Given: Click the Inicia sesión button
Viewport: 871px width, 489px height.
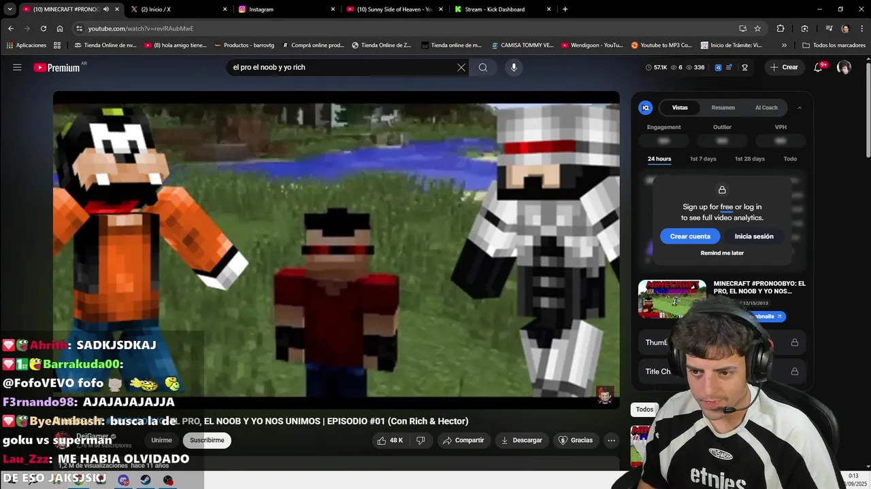Looking at the screenshot, I should click(754, 236).
